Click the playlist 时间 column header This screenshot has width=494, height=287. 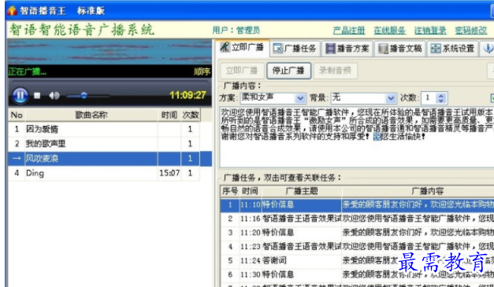pyautogui.click(x=169, y=115)
